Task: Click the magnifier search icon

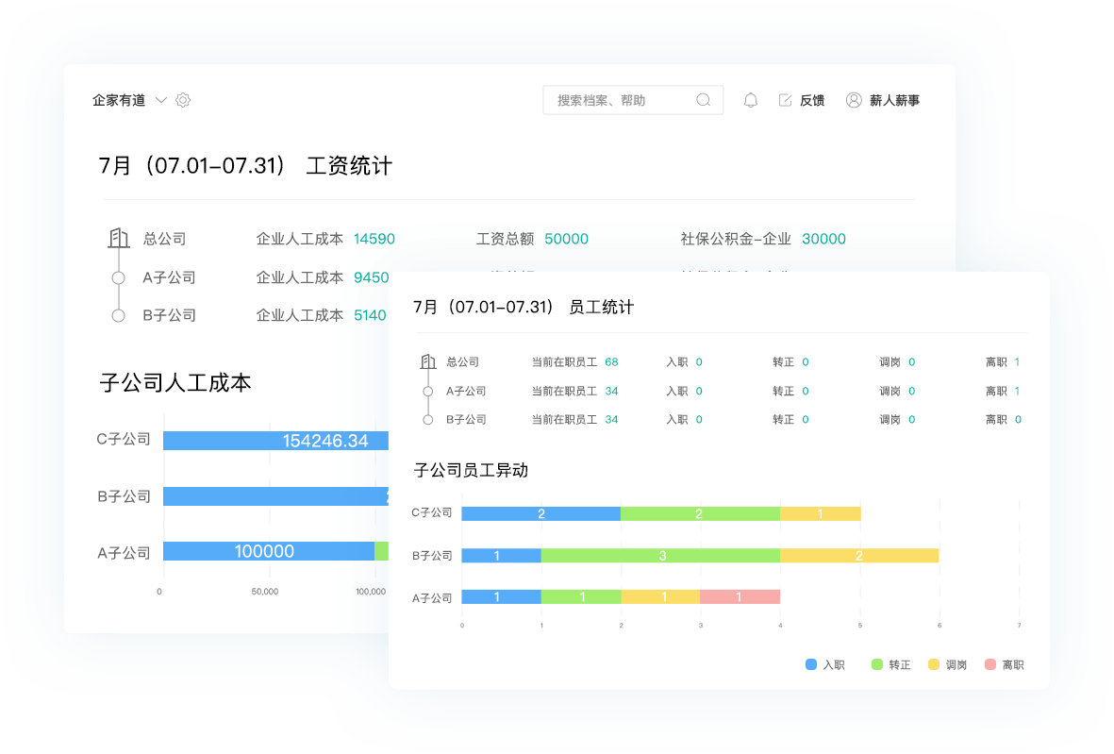Action: point(704,100)
